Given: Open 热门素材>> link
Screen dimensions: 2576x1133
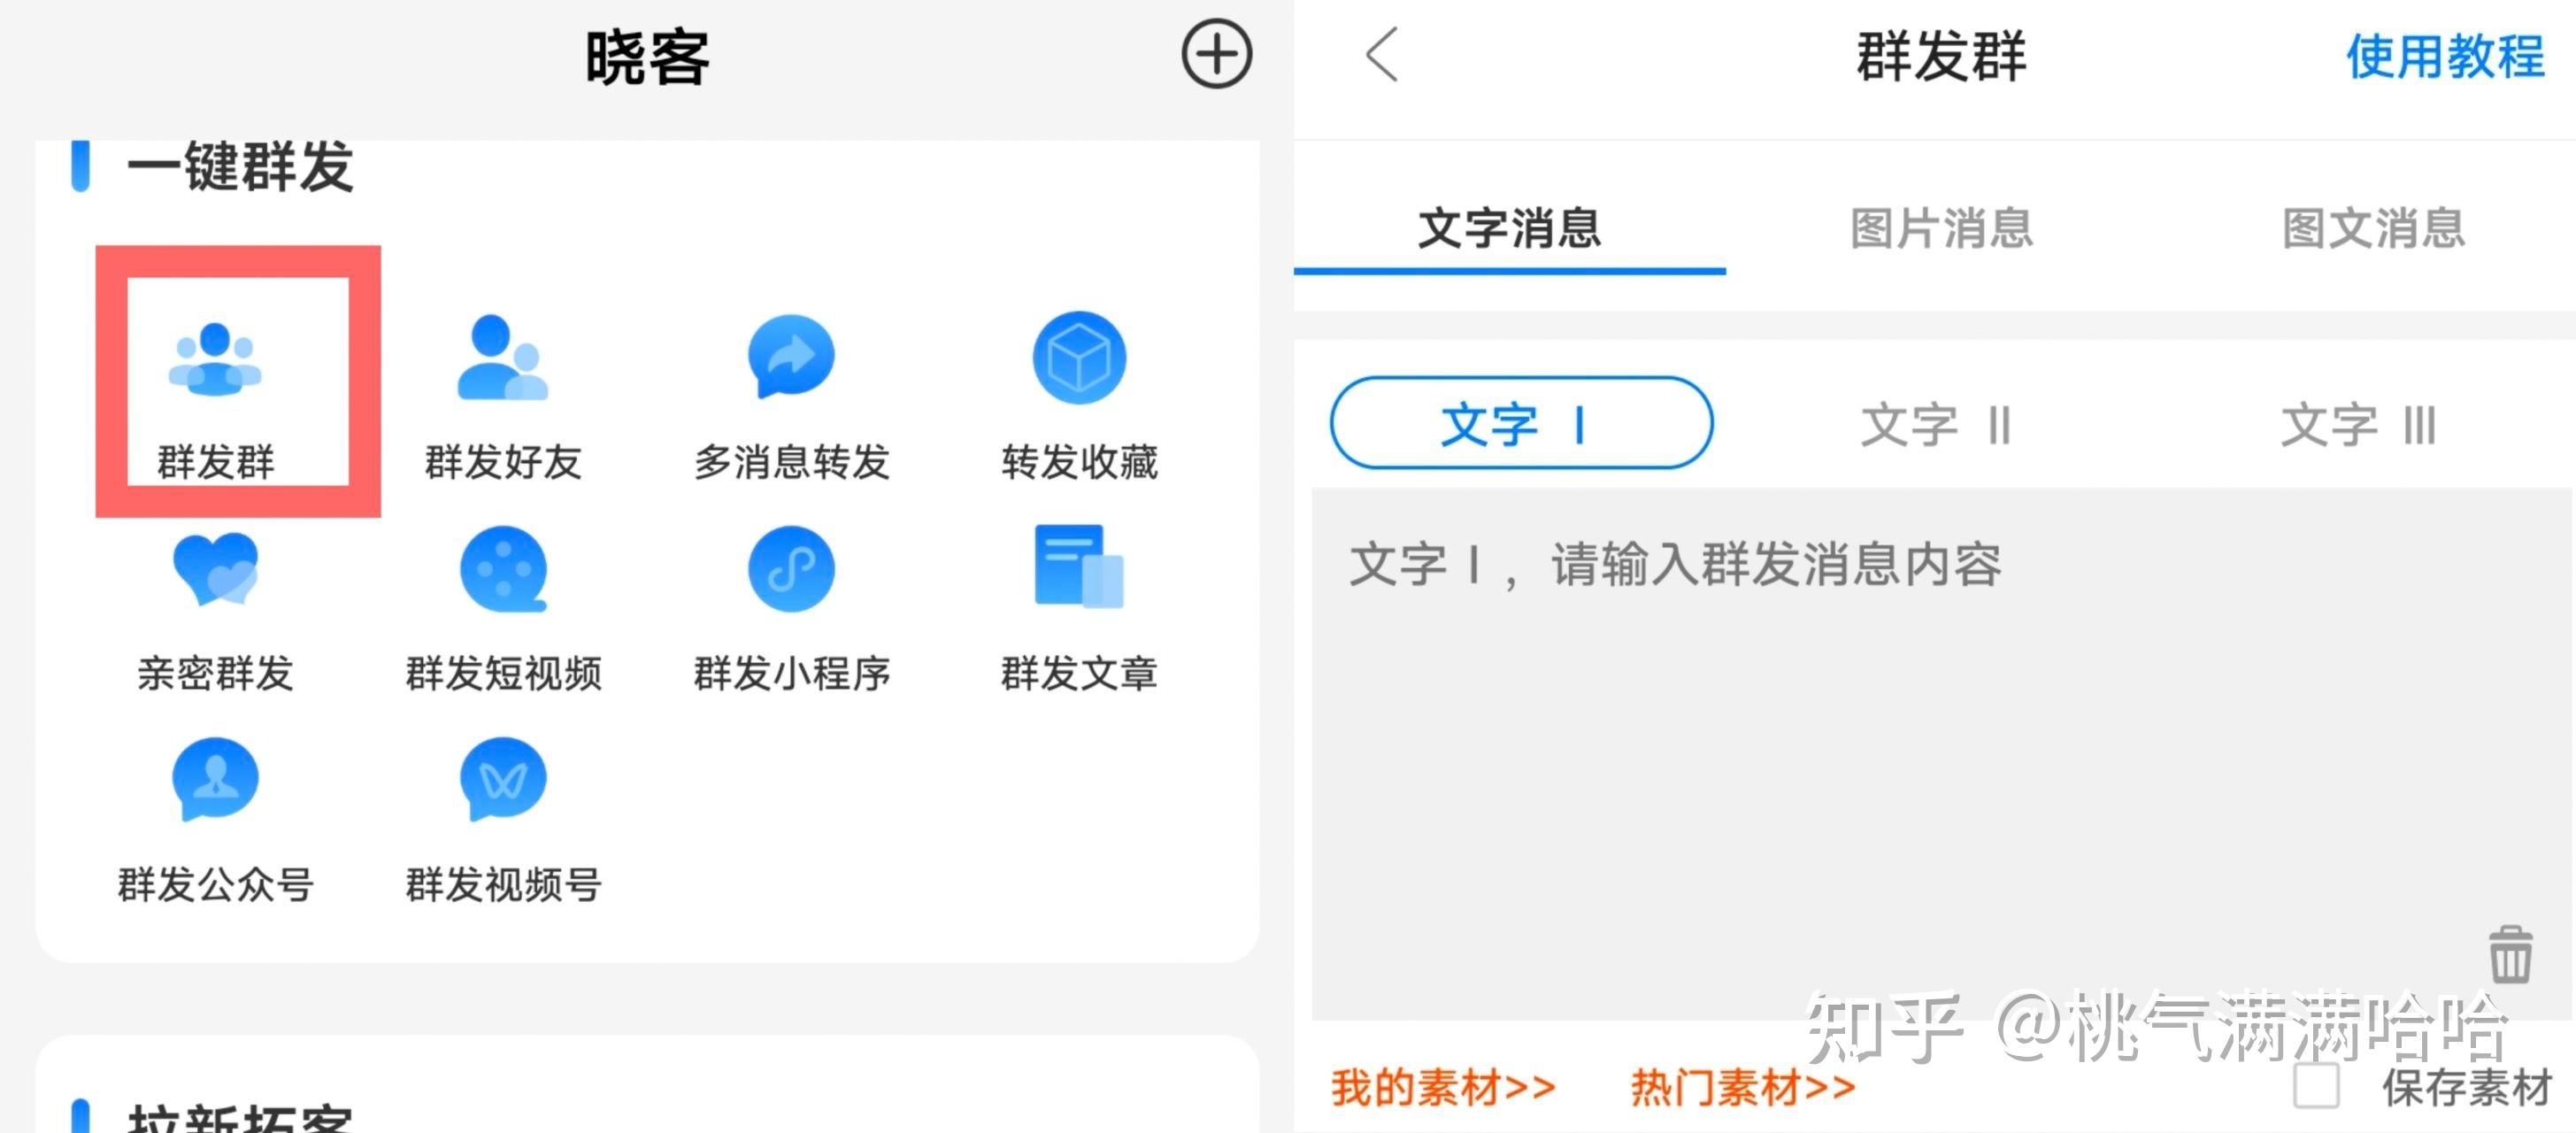Looking at the screenshot, I should 1743,1087.
